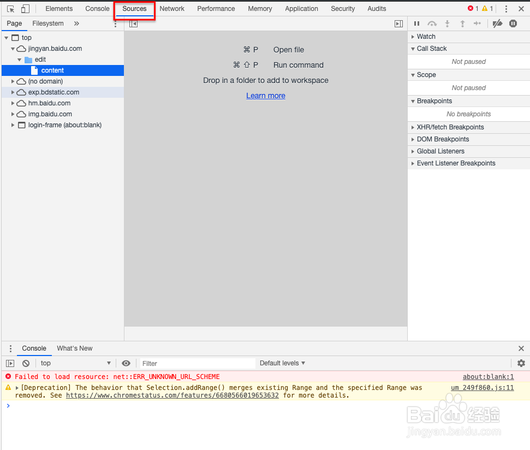530x450 pixels.
Task: Expand the hm.baidu.com tree node
Action: click(x=13, y=103)
